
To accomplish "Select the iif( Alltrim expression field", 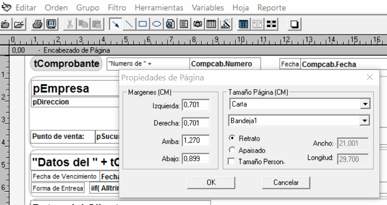I will [x=105, y=188].
